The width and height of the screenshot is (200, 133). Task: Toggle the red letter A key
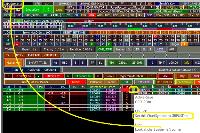pyautogui.click(x=17, y=44)
